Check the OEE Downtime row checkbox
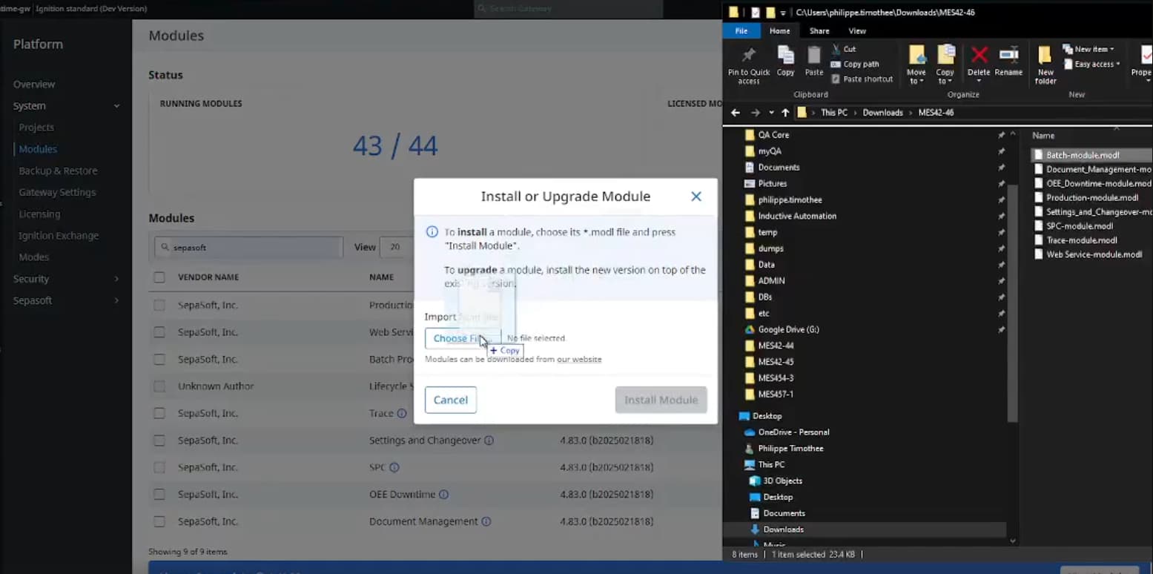Image resolution: width=1153 pixels, height=574 pixels. [x=159, y=495]
